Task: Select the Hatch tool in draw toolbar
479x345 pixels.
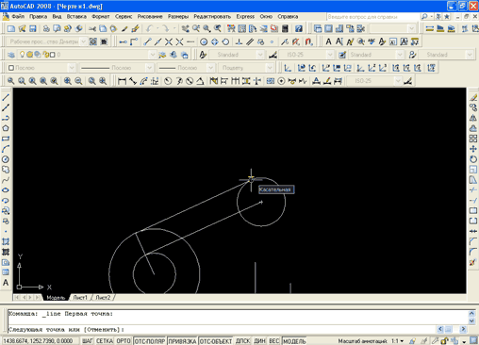Action: (6, 241)
